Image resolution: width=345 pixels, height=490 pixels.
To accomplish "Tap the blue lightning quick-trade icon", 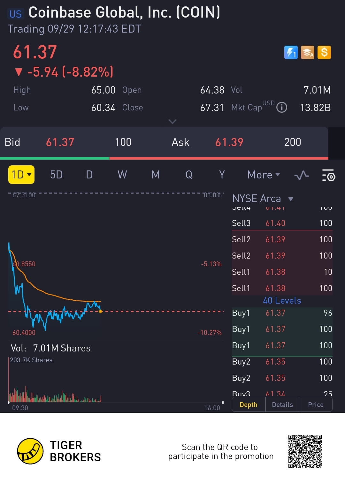I will pyautogui.click(x=291, y=52).
